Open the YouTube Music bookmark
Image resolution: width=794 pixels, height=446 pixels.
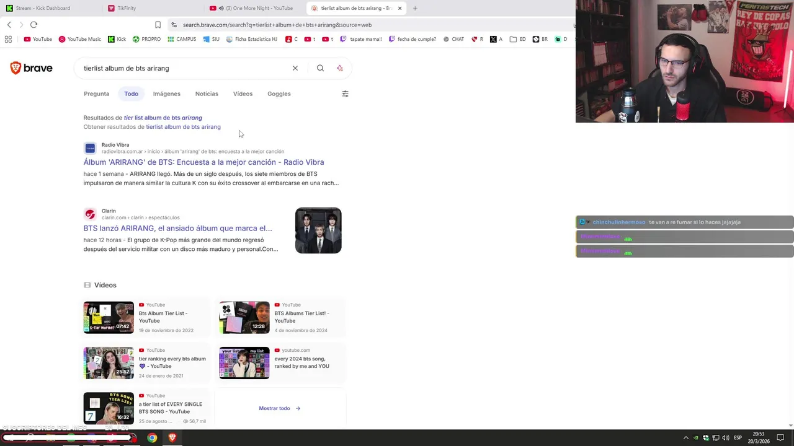(79, 39)
